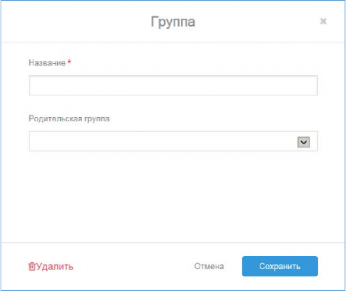Click the Название text field

[x=173, y=86]
